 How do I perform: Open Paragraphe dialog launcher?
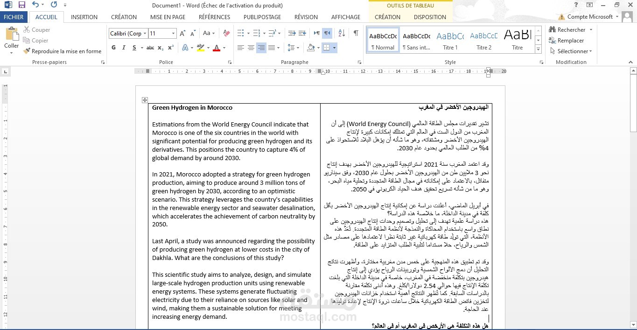(x=359, y=62)
